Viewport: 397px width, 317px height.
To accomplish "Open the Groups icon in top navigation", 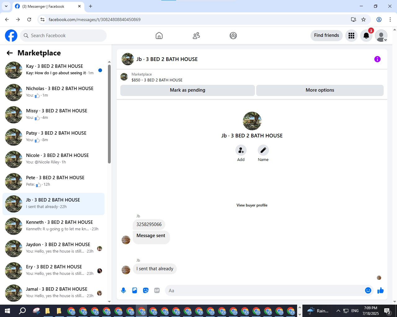I will pyautogui.click(x=233, y=36).
